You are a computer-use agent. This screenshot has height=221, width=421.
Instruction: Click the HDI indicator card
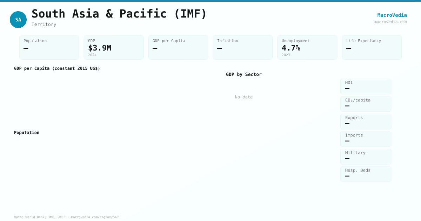coord(366,86)
